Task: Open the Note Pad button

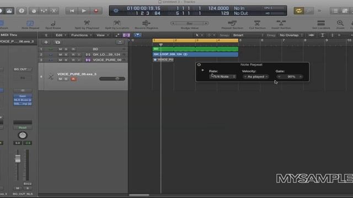Action: (345, 11)
